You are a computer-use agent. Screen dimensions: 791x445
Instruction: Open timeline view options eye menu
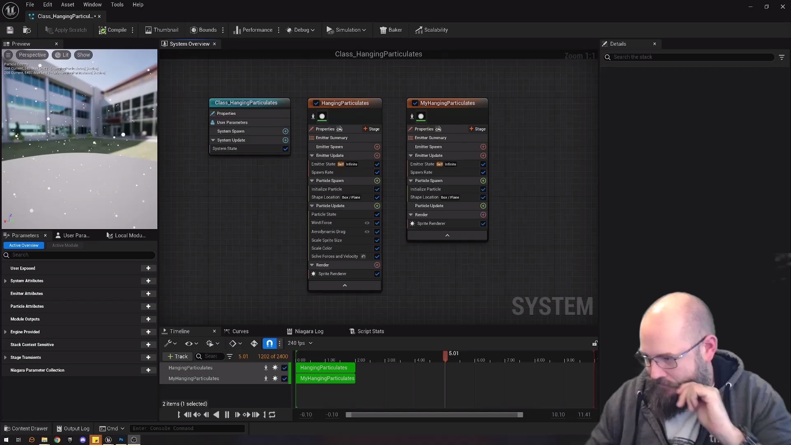coord(191,343)
